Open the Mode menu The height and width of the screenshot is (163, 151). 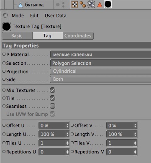(x=18, y=15)
